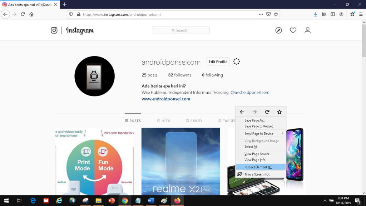Switch to the TAGGED tab
The width and height of the screenshot is (366, 206).
pos(227,121)
